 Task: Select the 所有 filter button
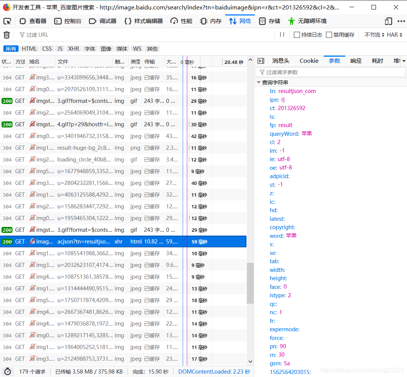pos(11,49)
